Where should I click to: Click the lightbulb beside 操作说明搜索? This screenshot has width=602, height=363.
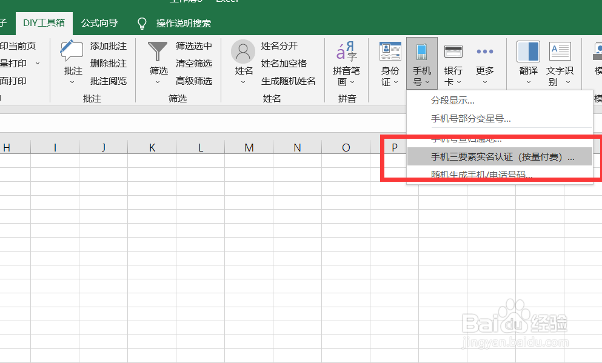141,24
